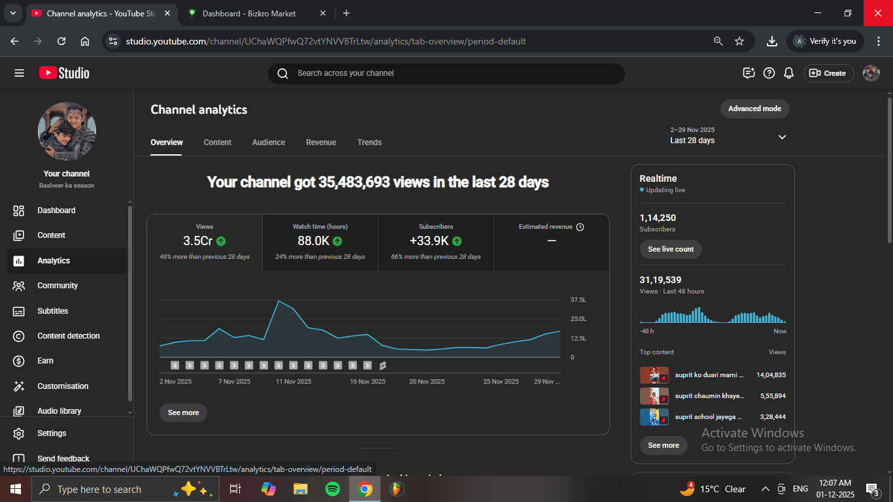Open the suprit ko dusri mami video thumbnail
893x502 pixels.
click(x=654, y=375)
